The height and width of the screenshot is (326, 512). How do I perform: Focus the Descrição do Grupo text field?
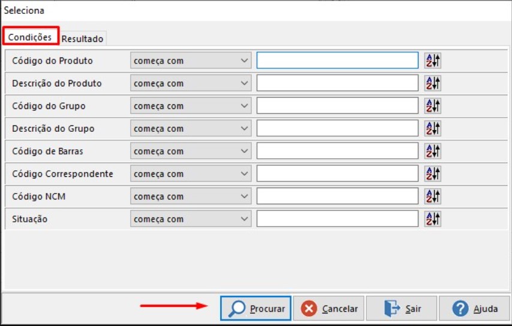[338, 128]
